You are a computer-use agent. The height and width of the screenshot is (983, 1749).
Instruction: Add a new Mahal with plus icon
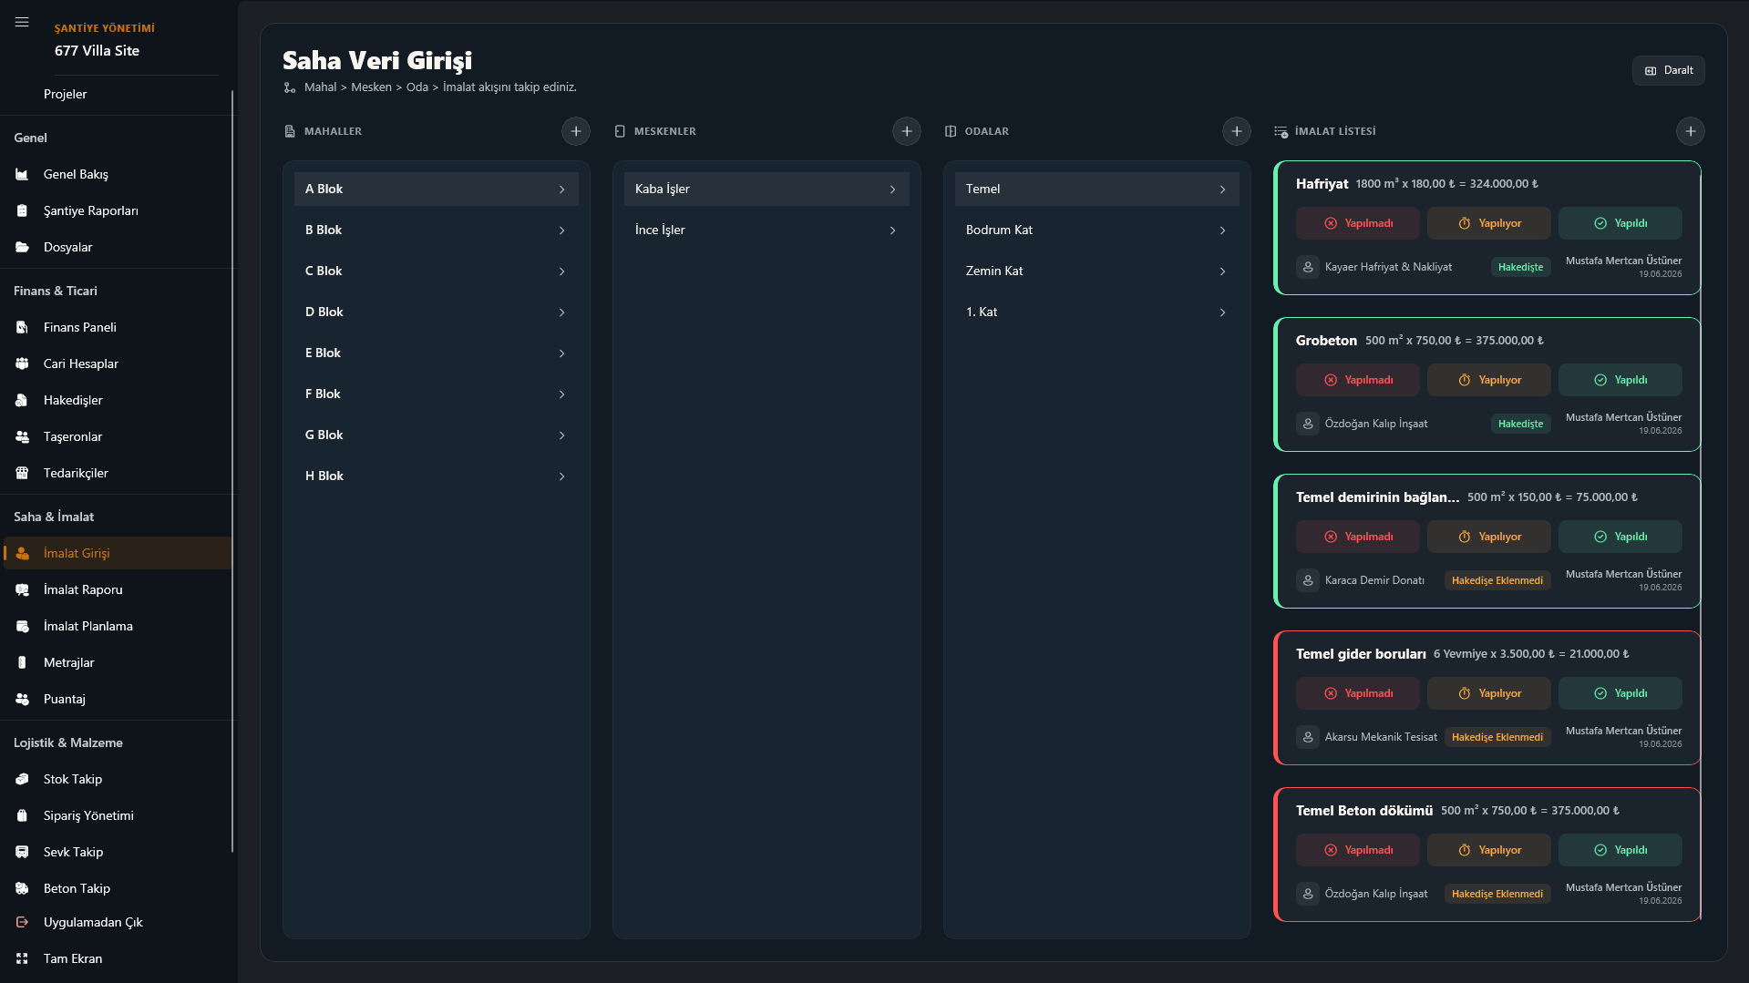(x=576, y=131)
